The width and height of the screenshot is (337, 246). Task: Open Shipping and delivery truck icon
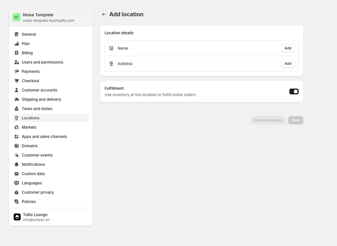click(x=17, y=99)
